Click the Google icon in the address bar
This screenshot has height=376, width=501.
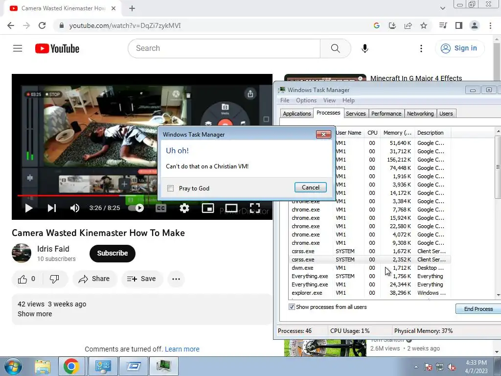click(376, 25)
